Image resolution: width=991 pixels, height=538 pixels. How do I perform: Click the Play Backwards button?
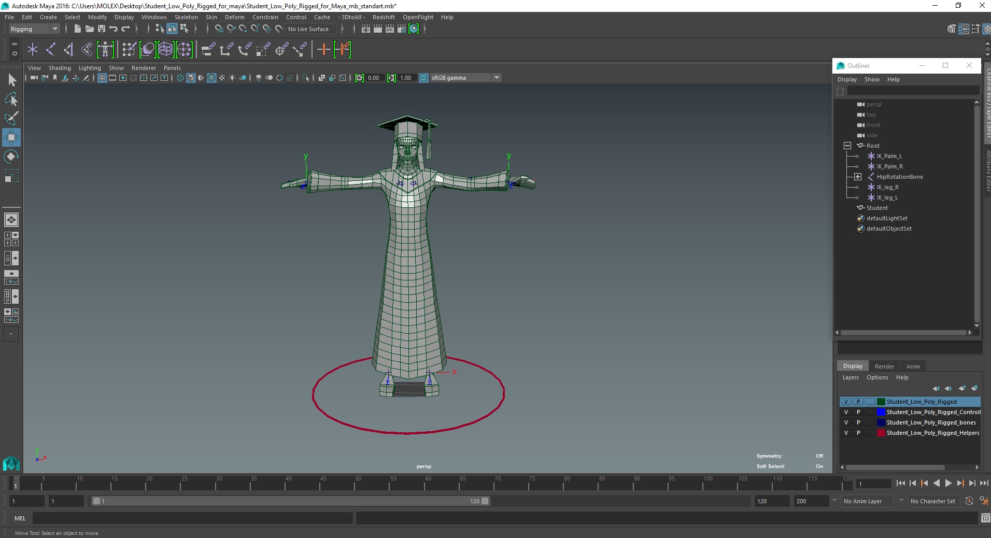tap(936, 483)
